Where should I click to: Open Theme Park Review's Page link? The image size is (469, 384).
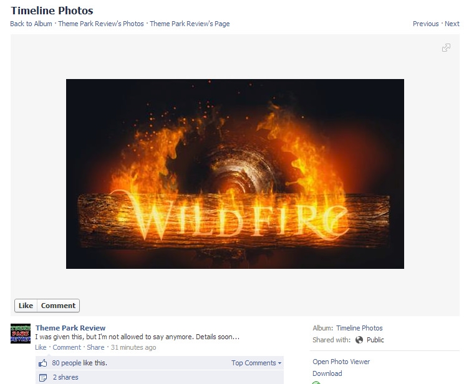click(190, 24)
